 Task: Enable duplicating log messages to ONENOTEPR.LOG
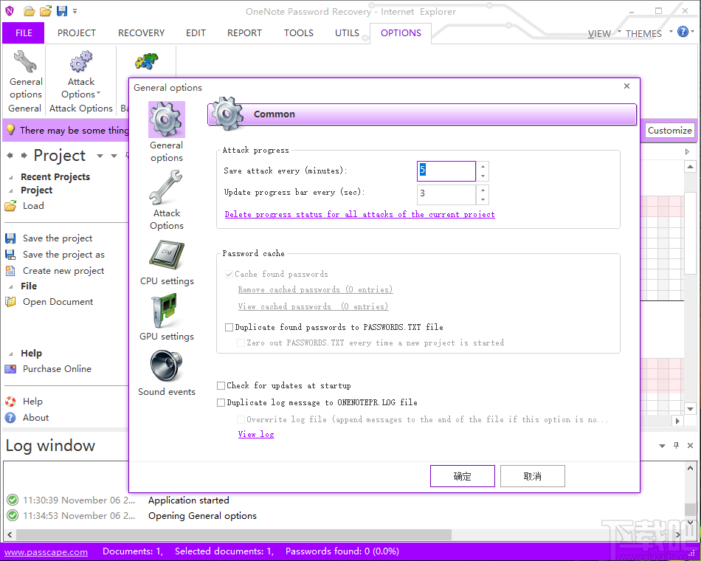pyautogui.click(x=221, y=402)
